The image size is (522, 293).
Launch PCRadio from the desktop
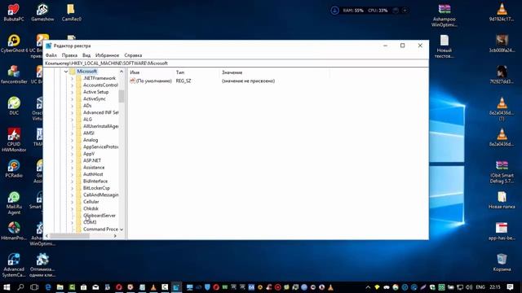14,168
